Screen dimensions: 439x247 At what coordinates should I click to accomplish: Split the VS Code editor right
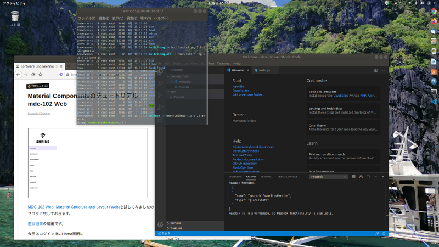click(x=376, y=70)
